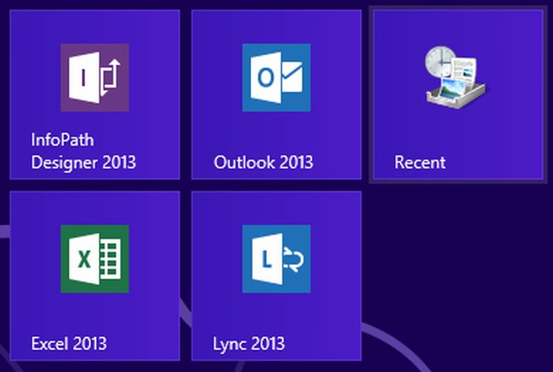Select the "Outlook 2013" tile label

point(264,162)
